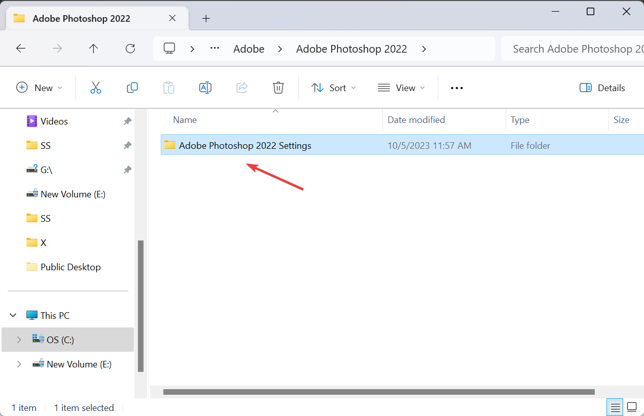Maximize the File Explorer window
Viewport: 644px width, 416px height.
[590, 12]
